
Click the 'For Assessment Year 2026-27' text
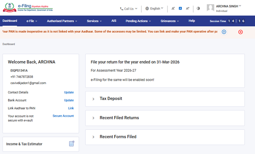click(x=113, y=70)
